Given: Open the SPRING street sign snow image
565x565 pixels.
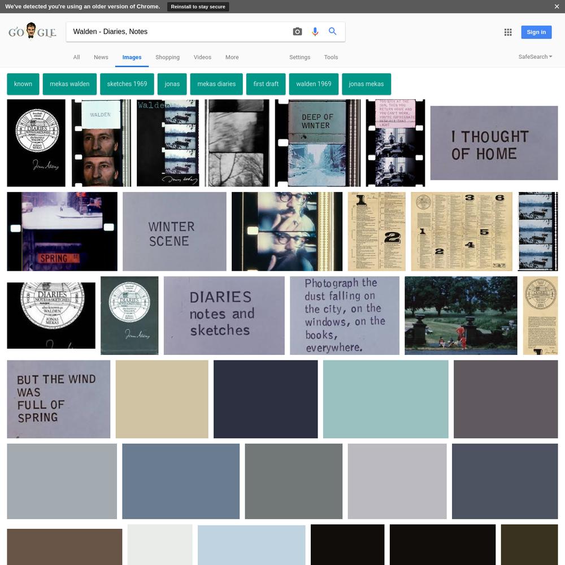Looking at the screenshot, I should (x=62, y=231).
